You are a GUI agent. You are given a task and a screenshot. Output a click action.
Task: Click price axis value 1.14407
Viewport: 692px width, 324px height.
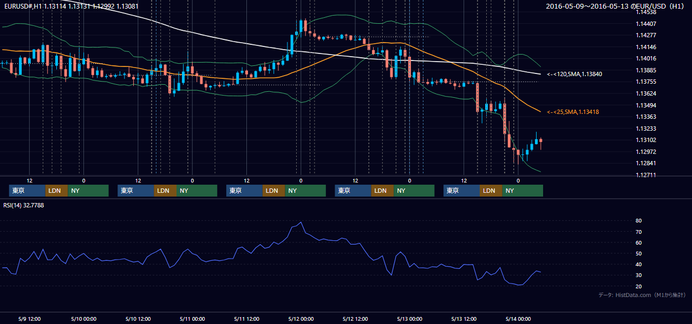[647, 24]
